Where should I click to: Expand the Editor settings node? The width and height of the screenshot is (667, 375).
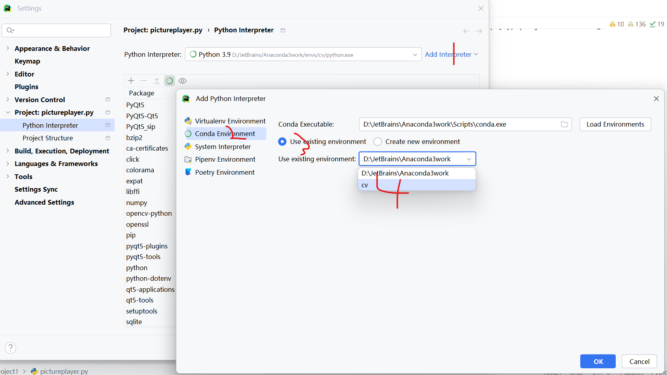[7, 74]
